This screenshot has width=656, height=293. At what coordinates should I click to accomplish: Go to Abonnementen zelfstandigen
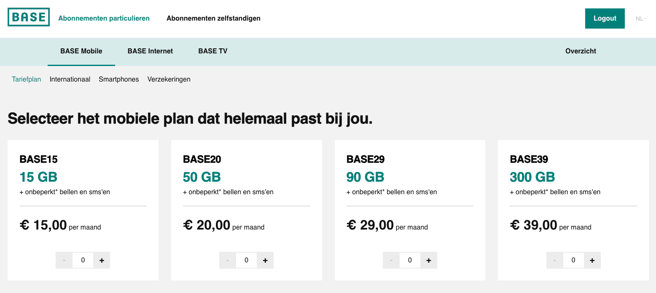pyautogui.click(x=213, y=18)
